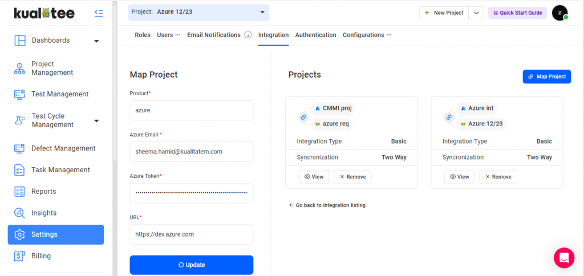The image size is (584, 276).
Task: Click the 'Basic' value on Azure int card
Action: [x=545, y=141]
